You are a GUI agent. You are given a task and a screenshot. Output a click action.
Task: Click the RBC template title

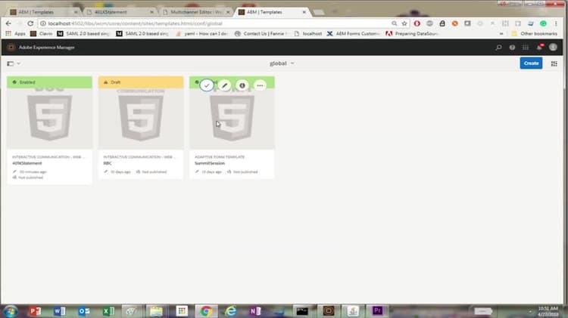coord(108,163)
